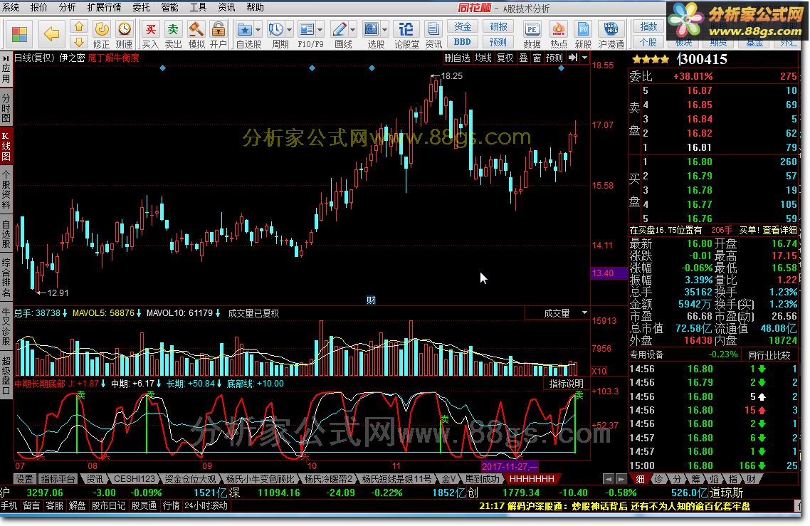Open the chart toolbar dropdown arrow beside 预测
This screenshot has width=810, height=526.
point(585,58)
